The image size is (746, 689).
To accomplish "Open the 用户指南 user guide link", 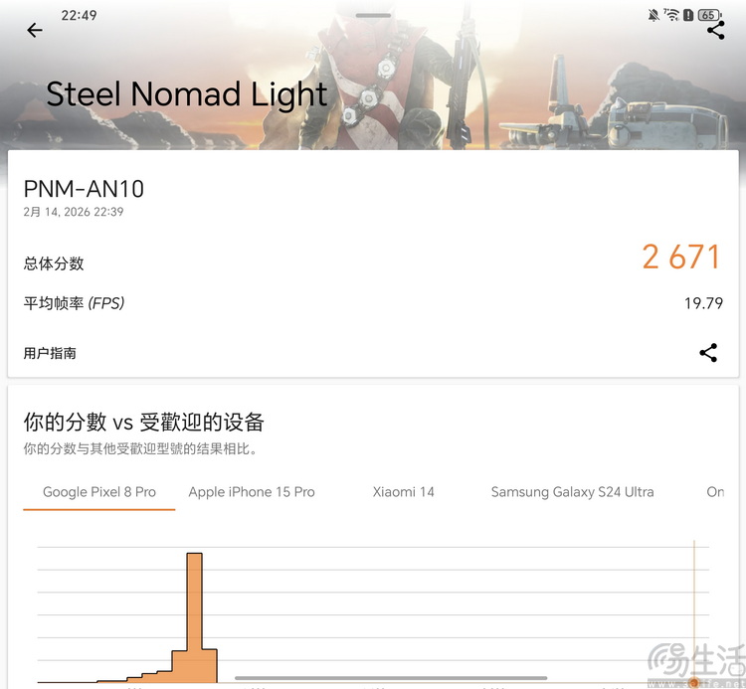I will (x=50, y=353).
